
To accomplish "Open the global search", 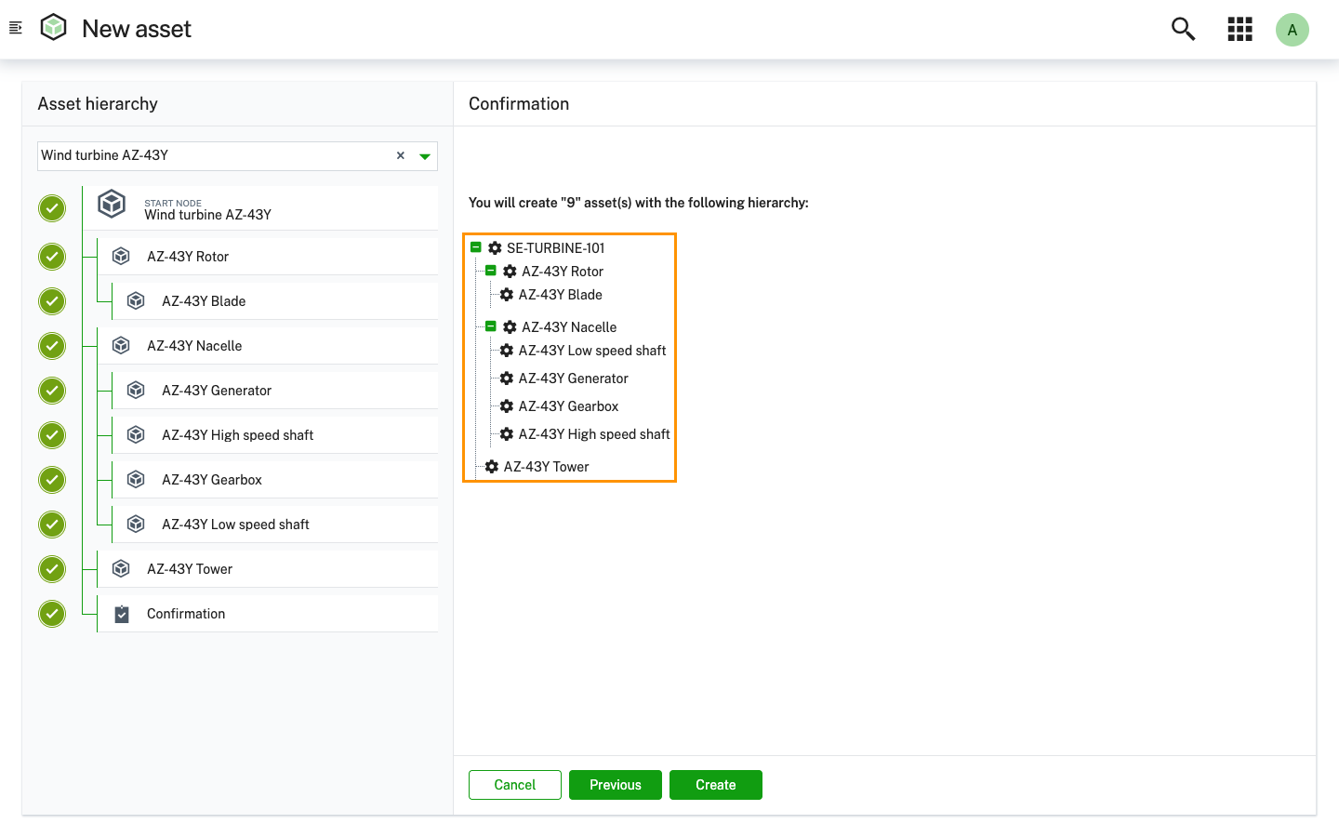I will pyautogui.click(x=1183, y=29).
